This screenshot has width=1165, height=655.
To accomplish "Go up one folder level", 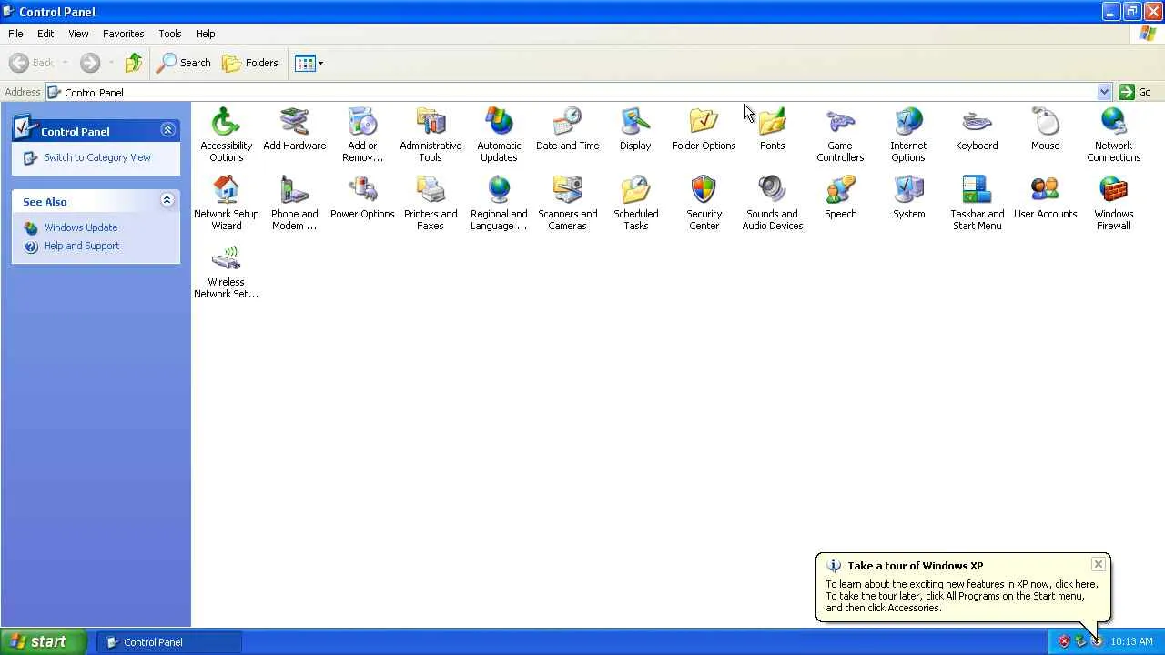I will [x=134, y=63].
